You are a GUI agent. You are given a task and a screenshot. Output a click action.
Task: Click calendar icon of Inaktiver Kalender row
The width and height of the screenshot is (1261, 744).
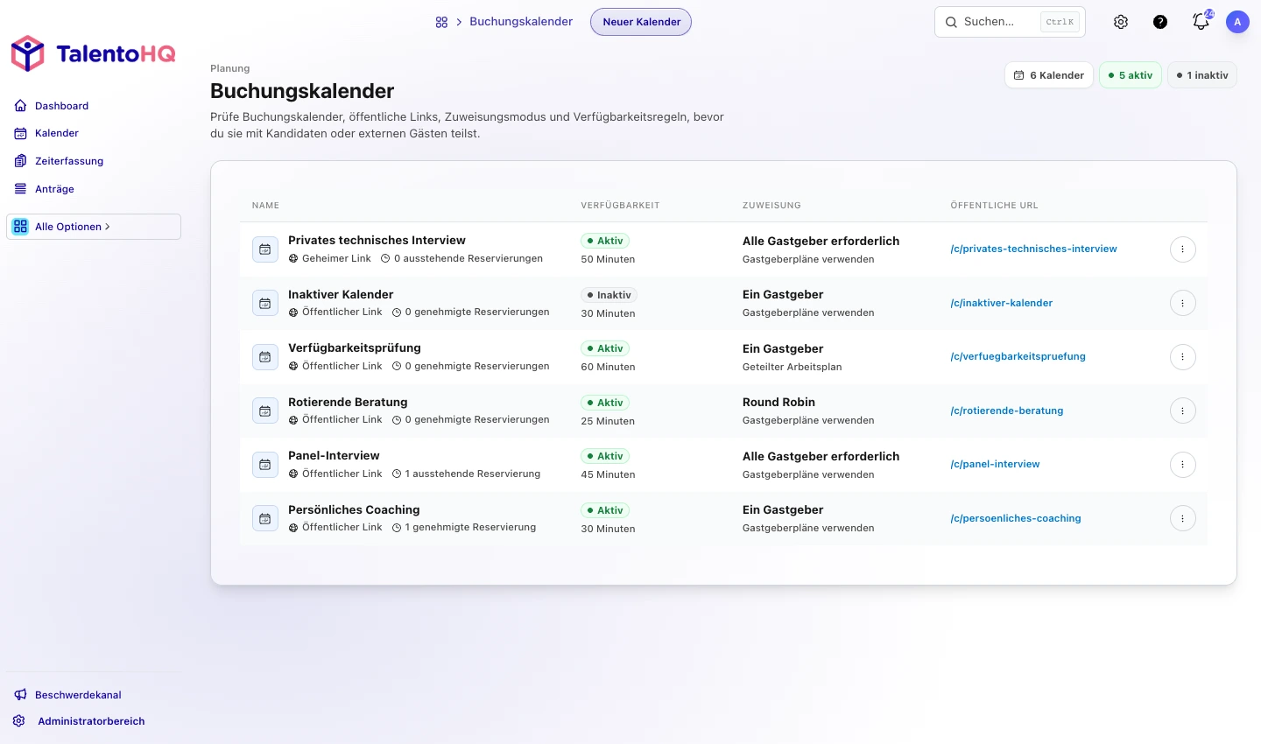[265, 304]
